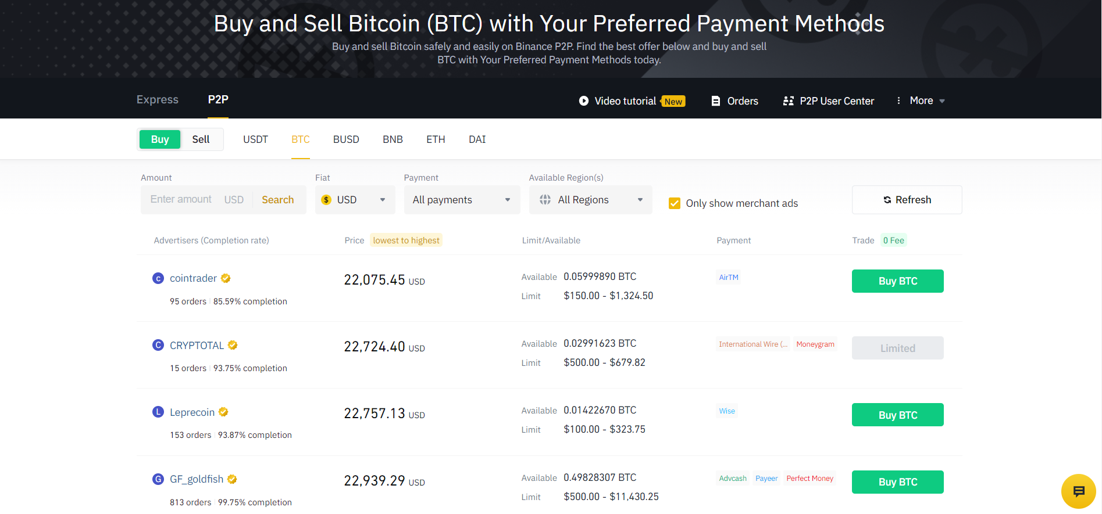Select the BNB coin tab
Viewport: 1102px width, 514px height.
(393, 139)
